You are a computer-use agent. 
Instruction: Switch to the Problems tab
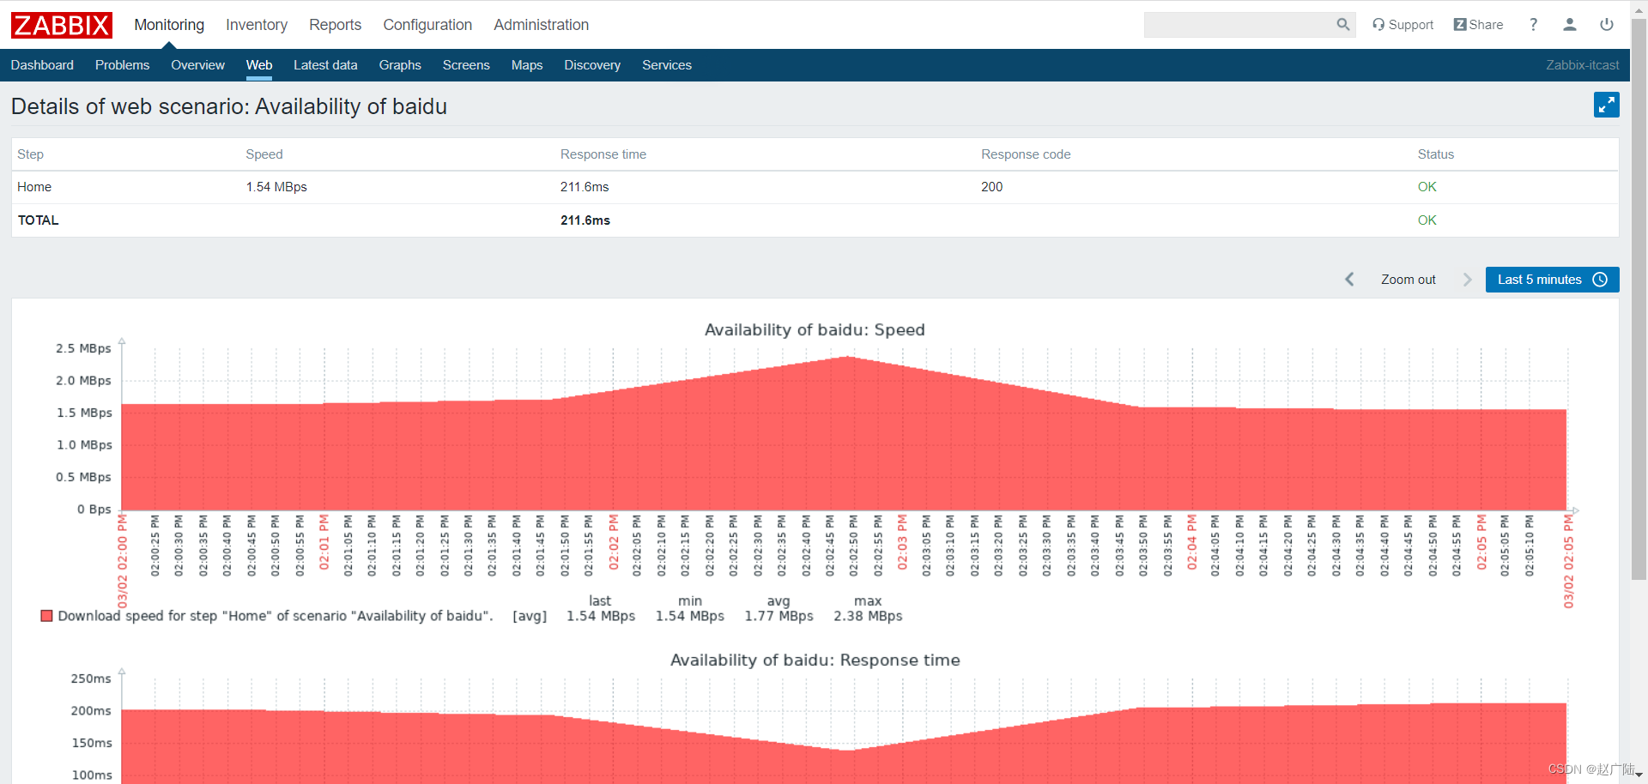(x=122, y=65)
